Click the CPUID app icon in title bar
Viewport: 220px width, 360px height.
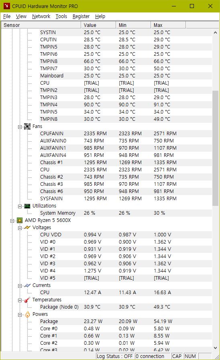coord(7,6)
